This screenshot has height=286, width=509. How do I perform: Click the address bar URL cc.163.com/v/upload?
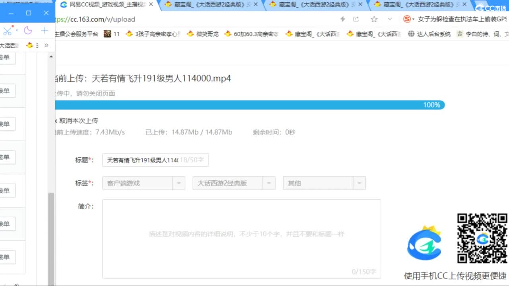click(x=95, y=19)
